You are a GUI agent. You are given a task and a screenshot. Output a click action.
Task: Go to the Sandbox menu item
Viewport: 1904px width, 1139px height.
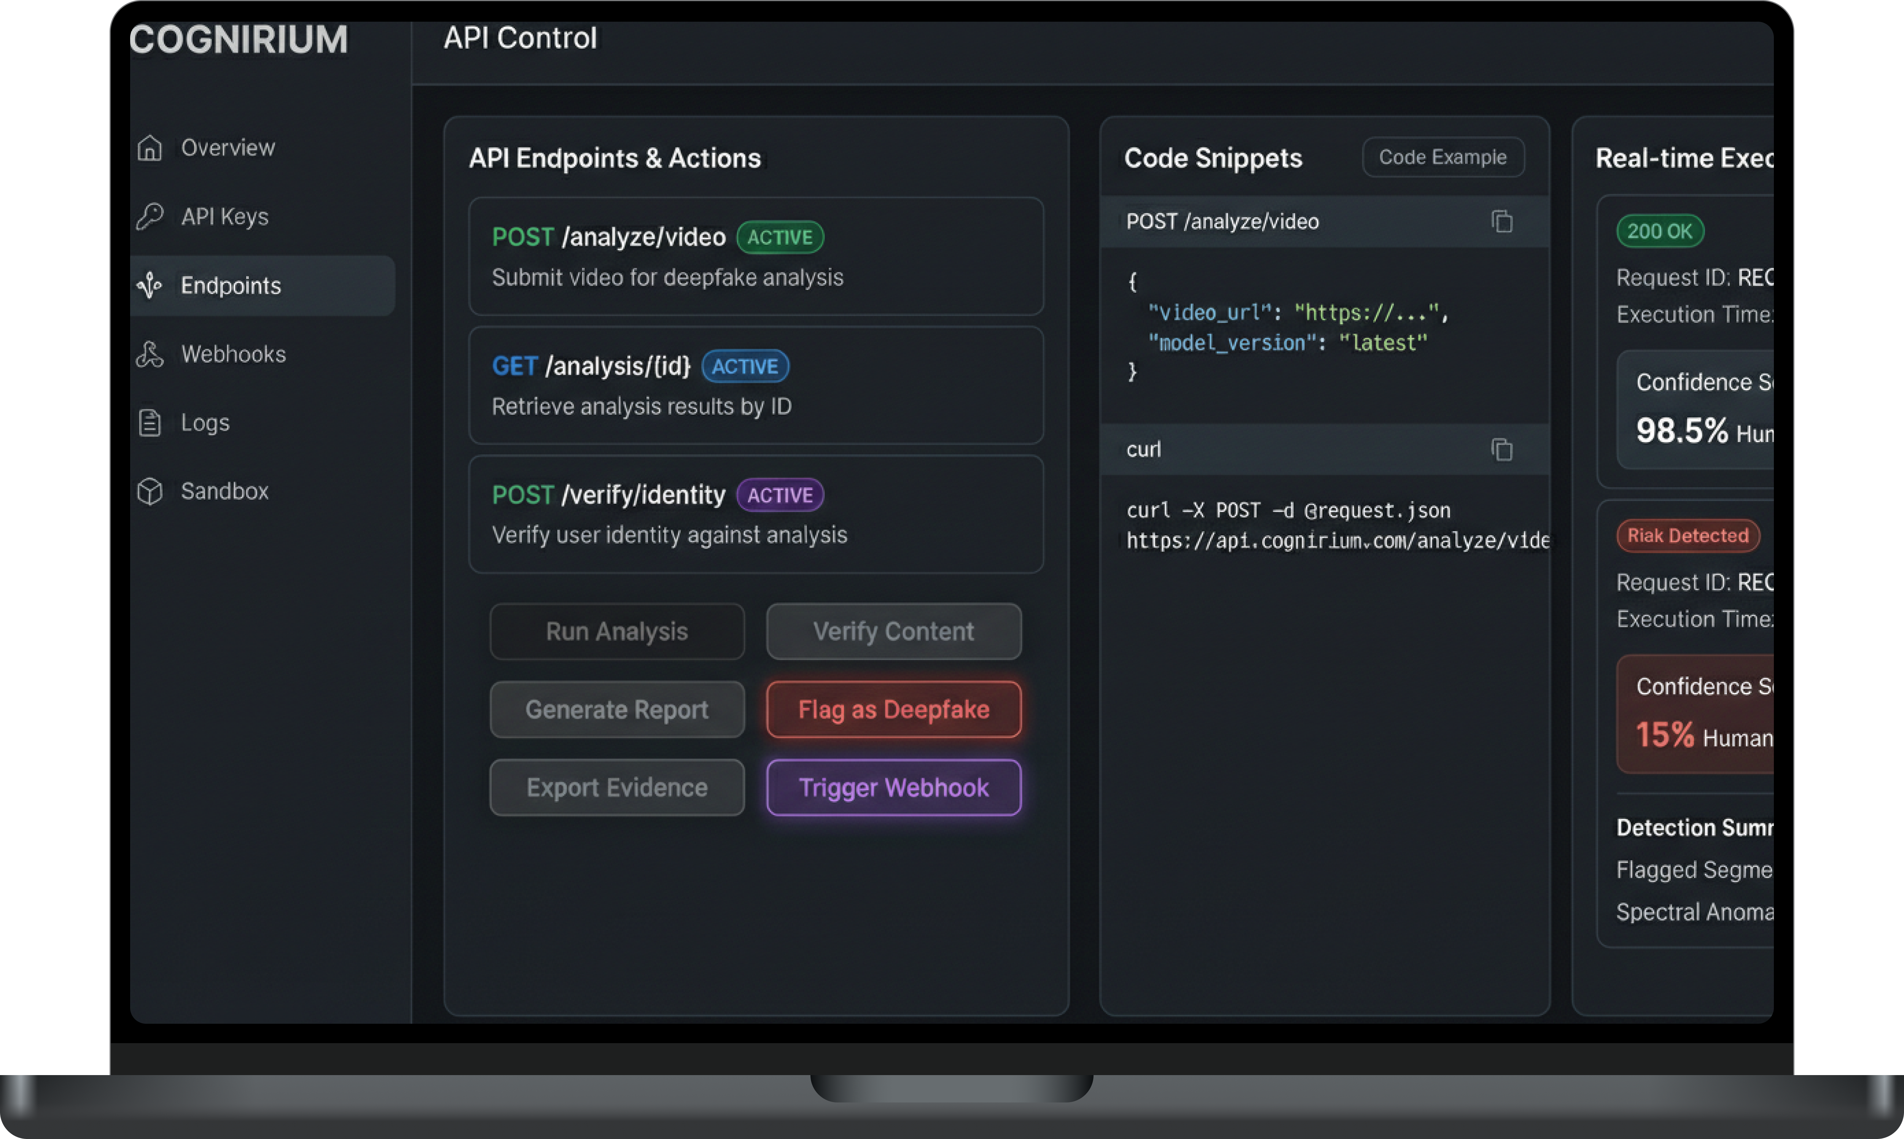(225, 491)
